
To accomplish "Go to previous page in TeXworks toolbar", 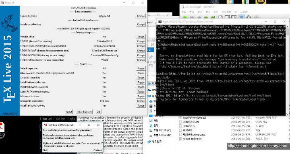I will pyautogui.click(x=199, y=17).
